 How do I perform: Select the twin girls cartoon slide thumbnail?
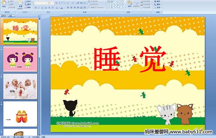click(x=20, y=59)
